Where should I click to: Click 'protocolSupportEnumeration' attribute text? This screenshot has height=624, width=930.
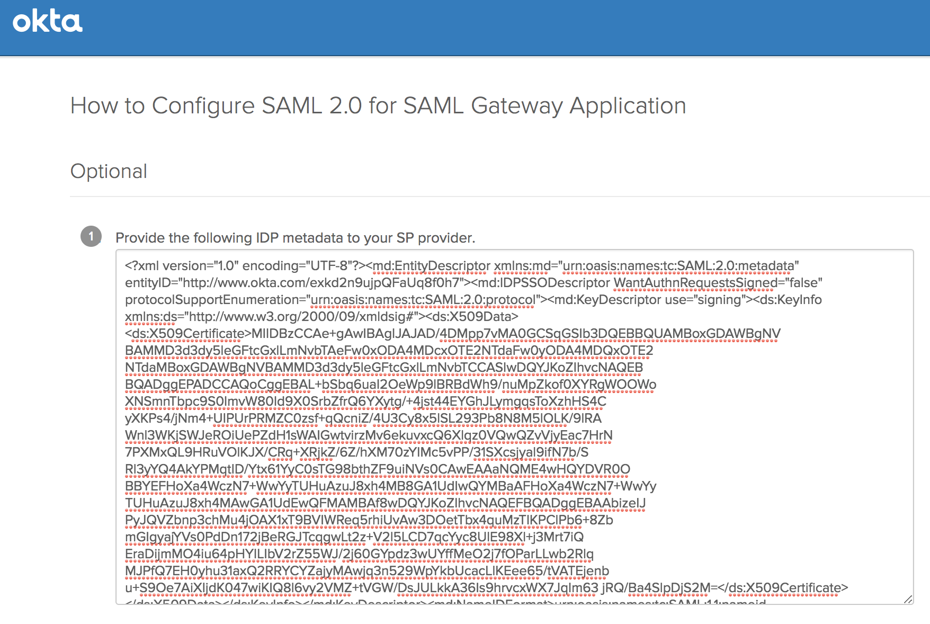pyautogui.click(x=214, y=300)
